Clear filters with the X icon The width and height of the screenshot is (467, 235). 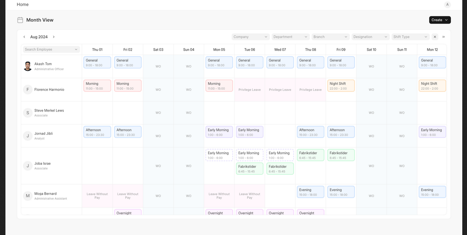tap(435, 37)
